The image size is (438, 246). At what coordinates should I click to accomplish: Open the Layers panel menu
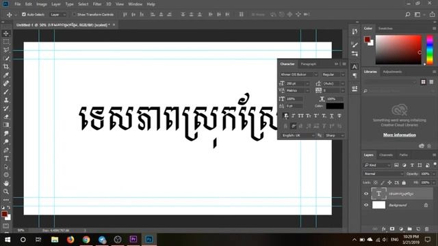435,155
